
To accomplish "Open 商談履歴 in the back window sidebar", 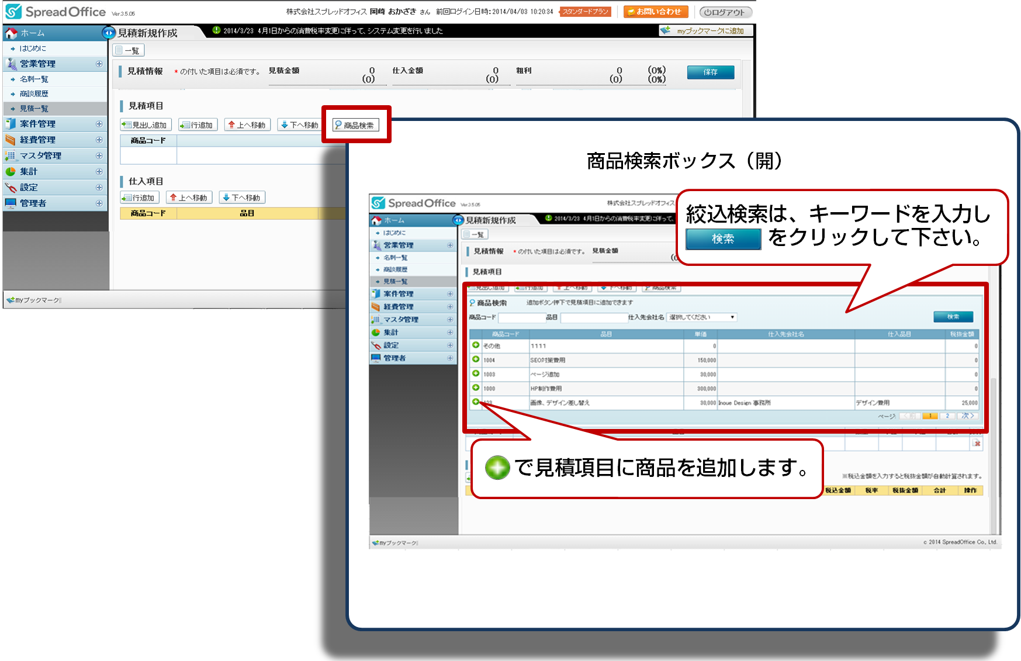I will (34, 94).
